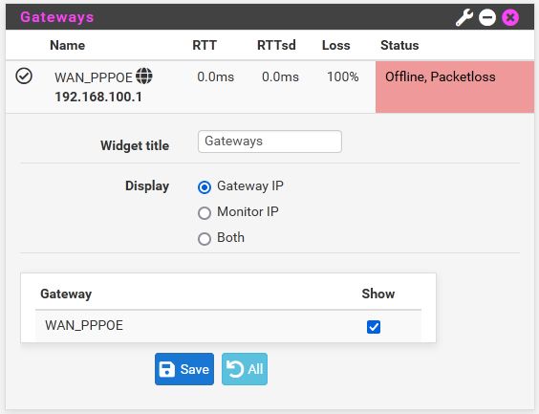This screenshot has height=414, width=539.
Task: Click the Loss column header
Action: coord(335,45)
